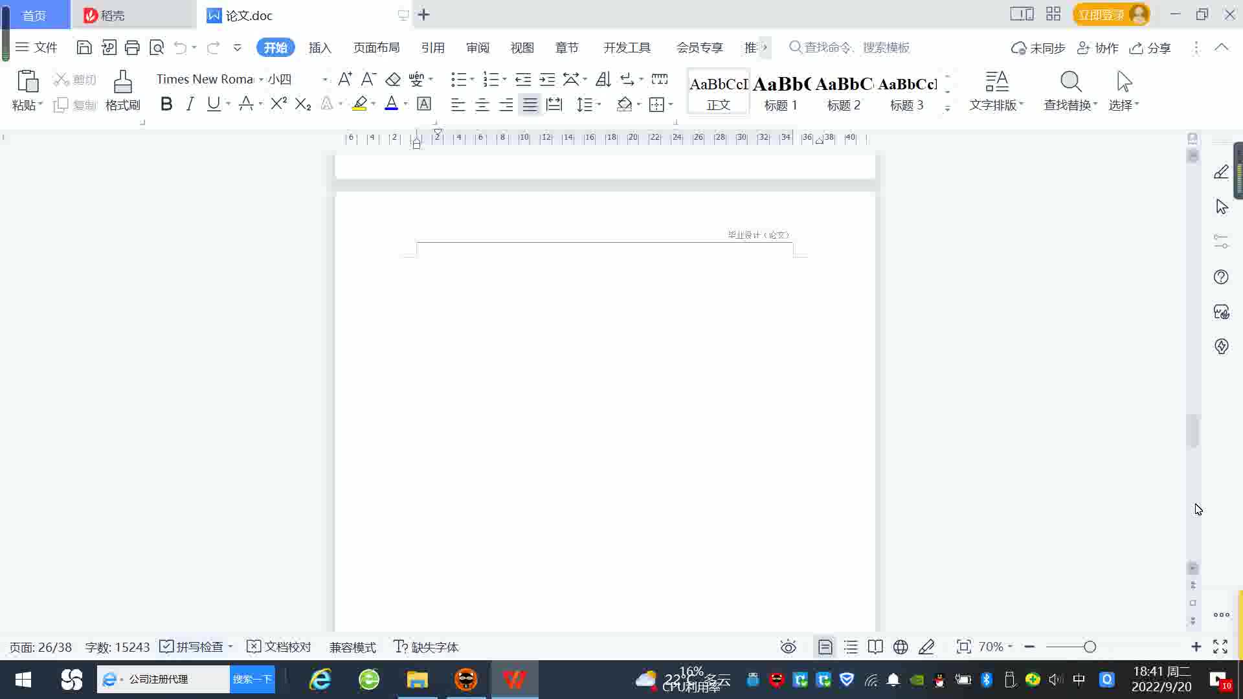Toggle the spell check checkbox in status bar
1243x699 pixels.
(x=166, y=647)
